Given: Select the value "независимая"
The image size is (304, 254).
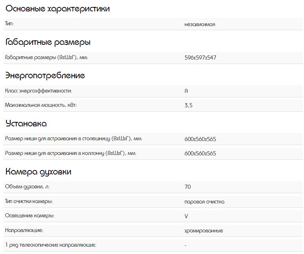Looking at the screenshot, I should click(x=200, y=24).
